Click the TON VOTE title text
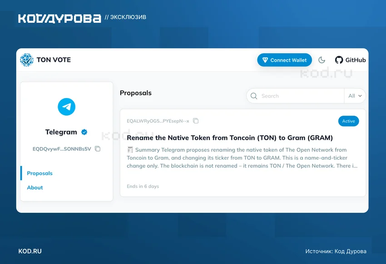 [x=54, y=60]
